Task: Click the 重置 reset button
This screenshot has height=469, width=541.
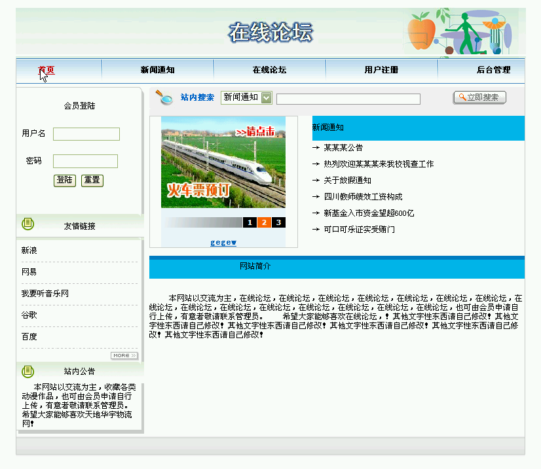Action: [x=92, y=181]
